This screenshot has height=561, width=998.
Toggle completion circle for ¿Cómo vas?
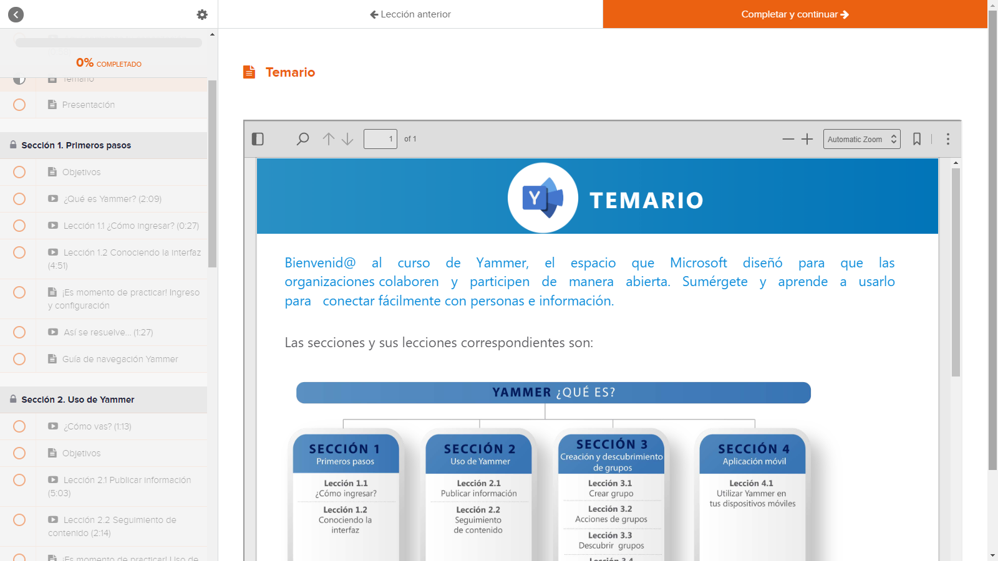[19, 426]
